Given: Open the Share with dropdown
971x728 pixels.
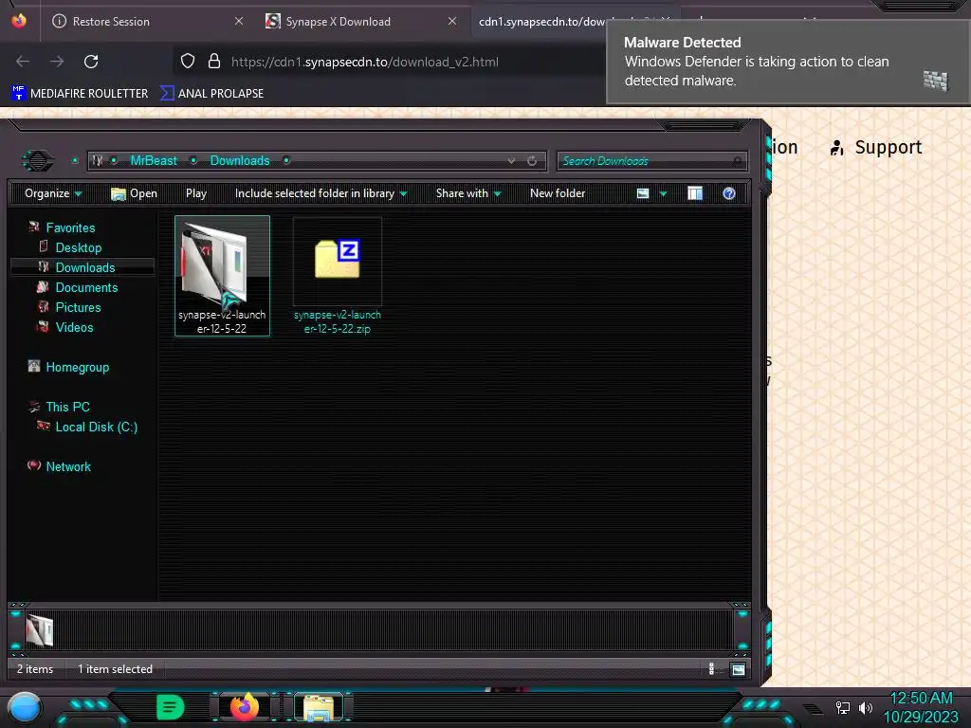Looking at the screenshot, I should pos(468,193).
